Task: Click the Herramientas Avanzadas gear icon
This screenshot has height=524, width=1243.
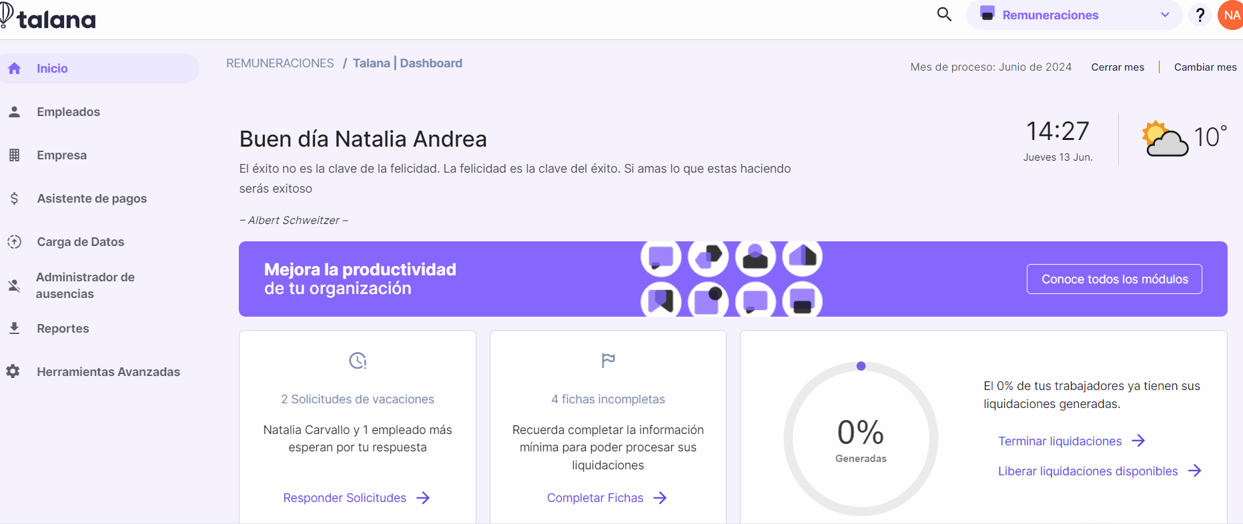Action: pos(13,371)
